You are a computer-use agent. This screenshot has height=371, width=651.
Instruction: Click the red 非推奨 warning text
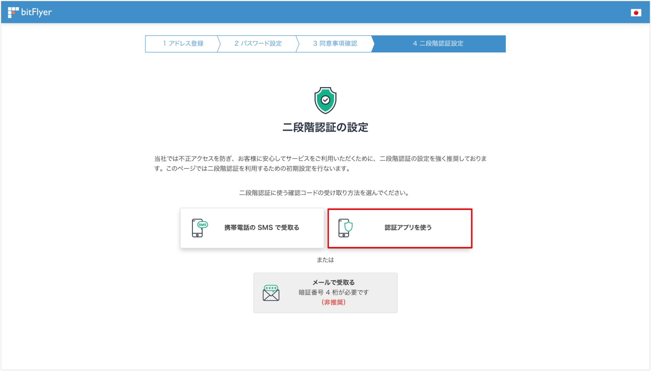[x=334, y=302]
